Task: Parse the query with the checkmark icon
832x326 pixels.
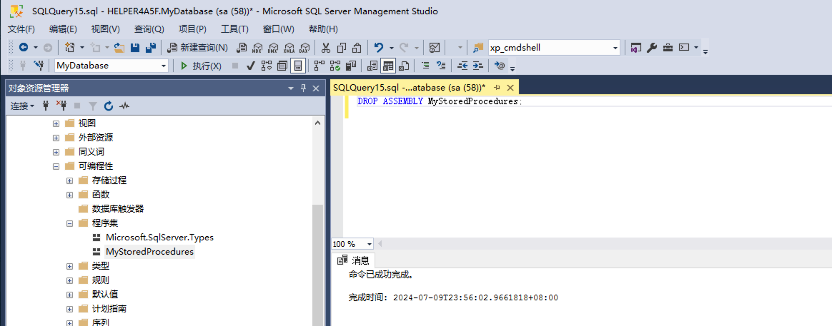Action: (x=251, y=66)
